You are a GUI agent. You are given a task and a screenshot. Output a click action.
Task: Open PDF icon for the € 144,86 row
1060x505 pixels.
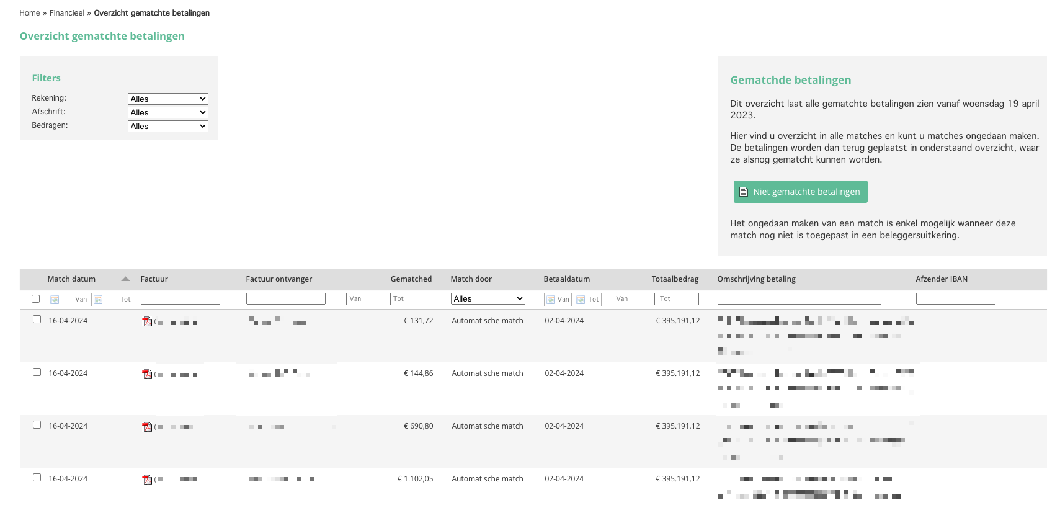[x=147, y=374]
